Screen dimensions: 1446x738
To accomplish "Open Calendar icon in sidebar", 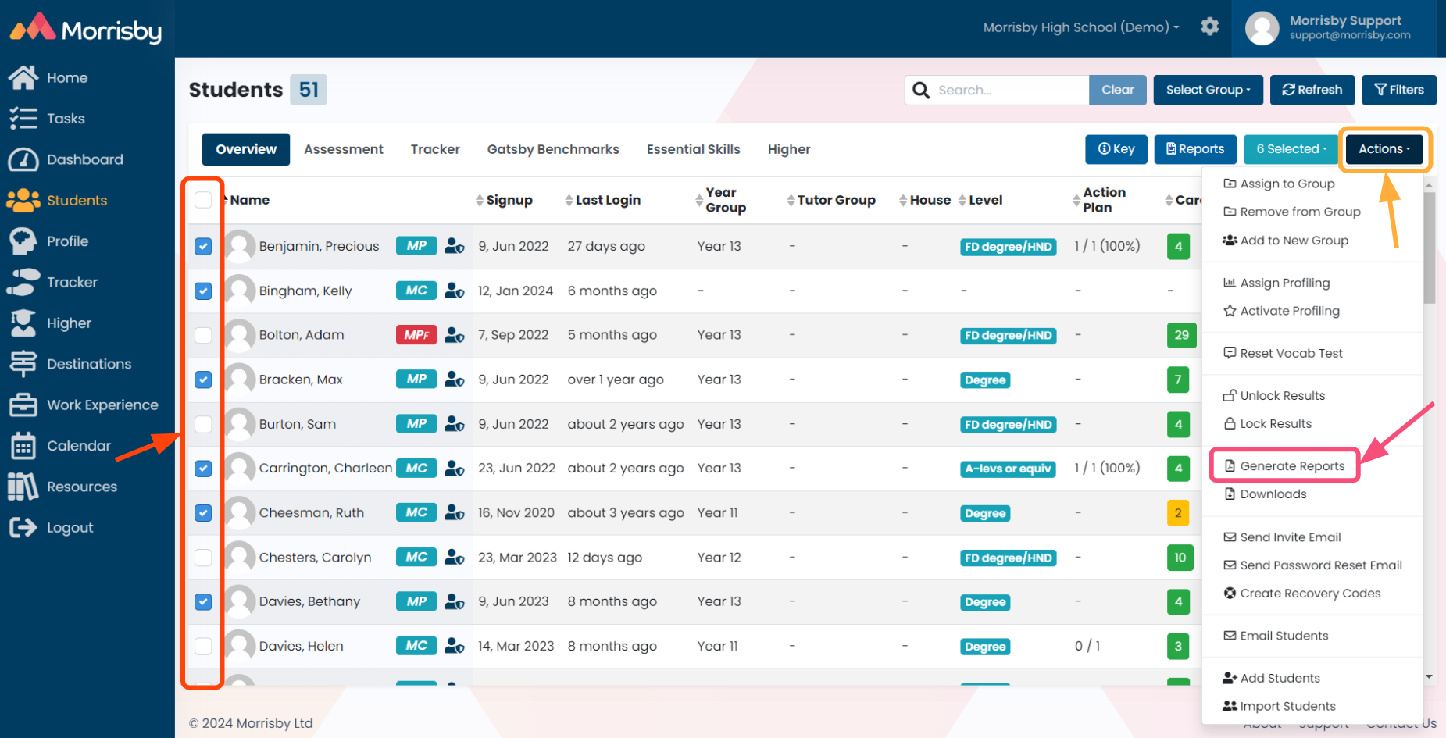I will [23, 446].
